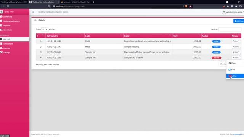Image resolution: width=244 pixels, height=137 pixels.
Task: Open the show entries count dropdown
Action: coord(45,29)
